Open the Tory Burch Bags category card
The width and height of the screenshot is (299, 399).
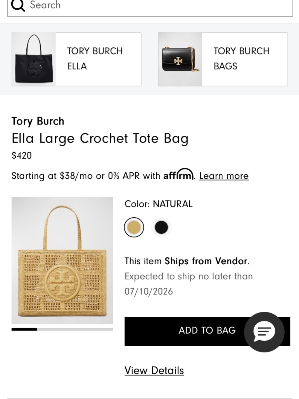[x=223, y=59]
